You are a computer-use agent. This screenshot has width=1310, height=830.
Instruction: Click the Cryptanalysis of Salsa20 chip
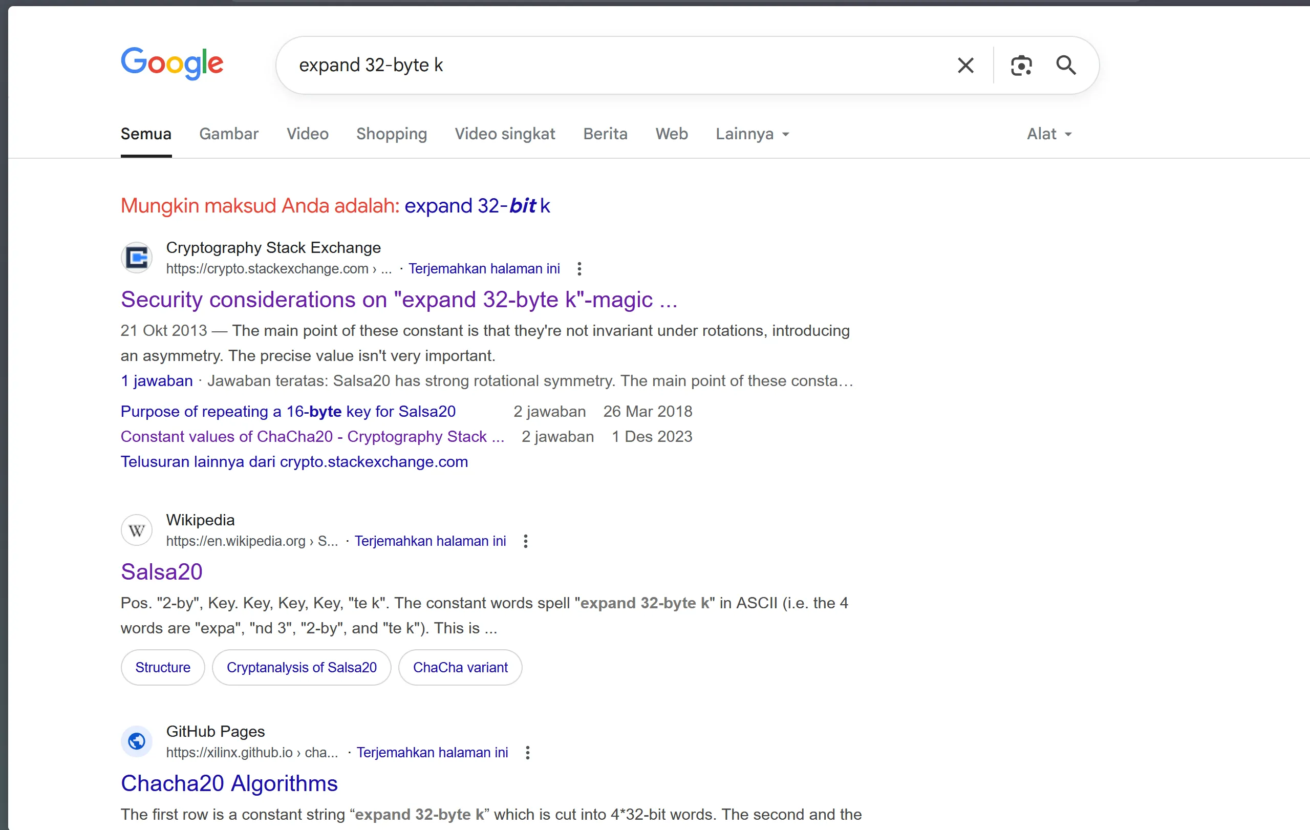click(x=302, y=667)
